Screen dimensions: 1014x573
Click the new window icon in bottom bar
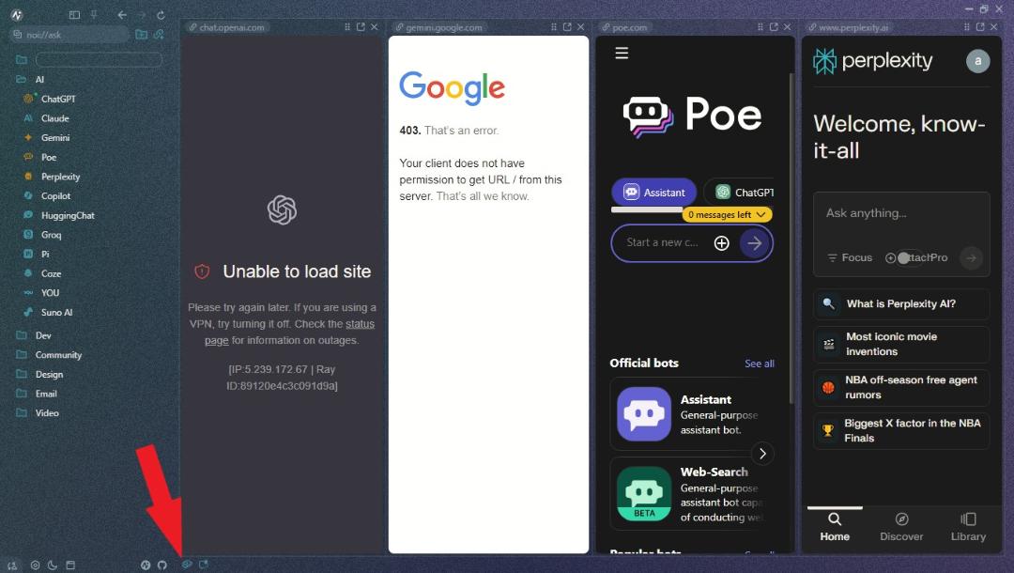[x=204, y=564]
